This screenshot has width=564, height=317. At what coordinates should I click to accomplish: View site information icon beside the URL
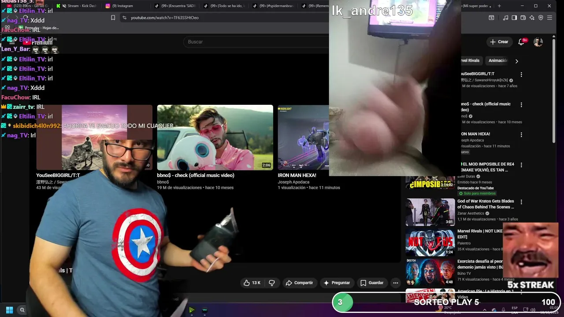point(124,18)
